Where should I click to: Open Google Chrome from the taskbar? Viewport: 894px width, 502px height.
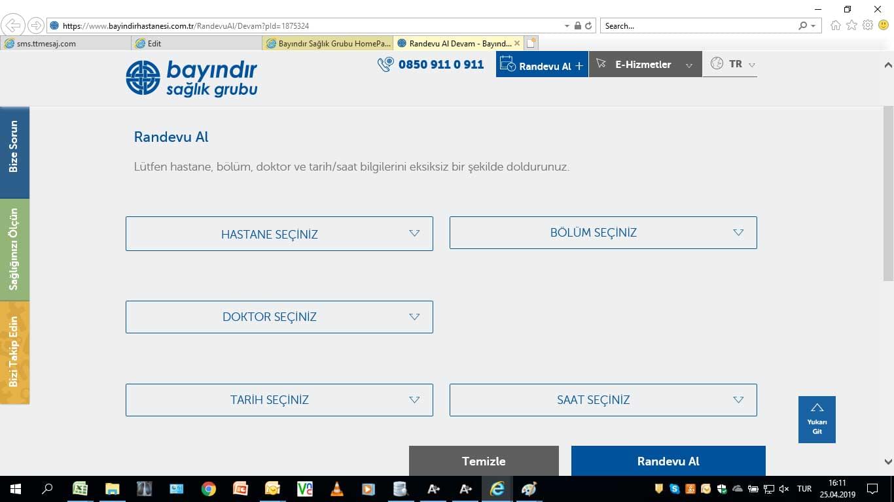coord(209,489)
